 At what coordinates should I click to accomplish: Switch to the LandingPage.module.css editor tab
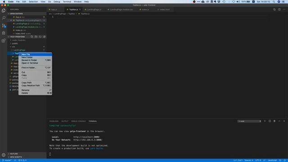tap(121, 9)
